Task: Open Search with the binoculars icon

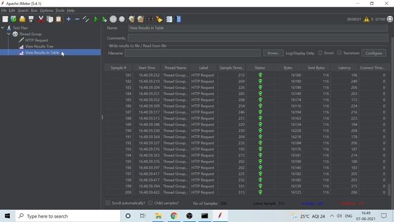Action: pyautogui.click(x=150, y=19)
